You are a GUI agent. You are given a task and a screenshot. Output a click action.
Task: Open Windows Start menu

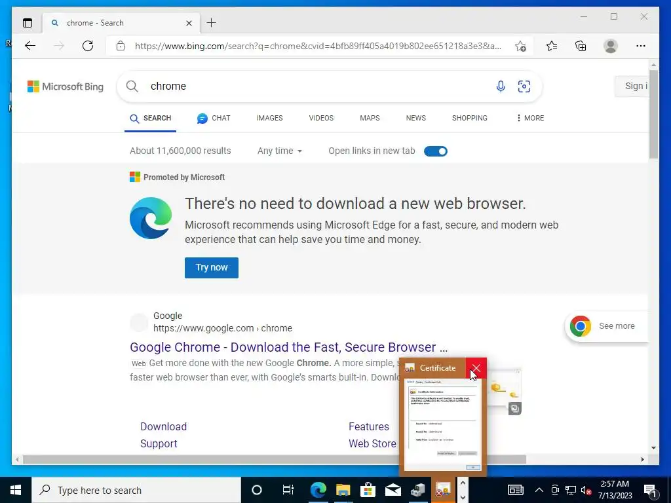(x=16, y=490)
